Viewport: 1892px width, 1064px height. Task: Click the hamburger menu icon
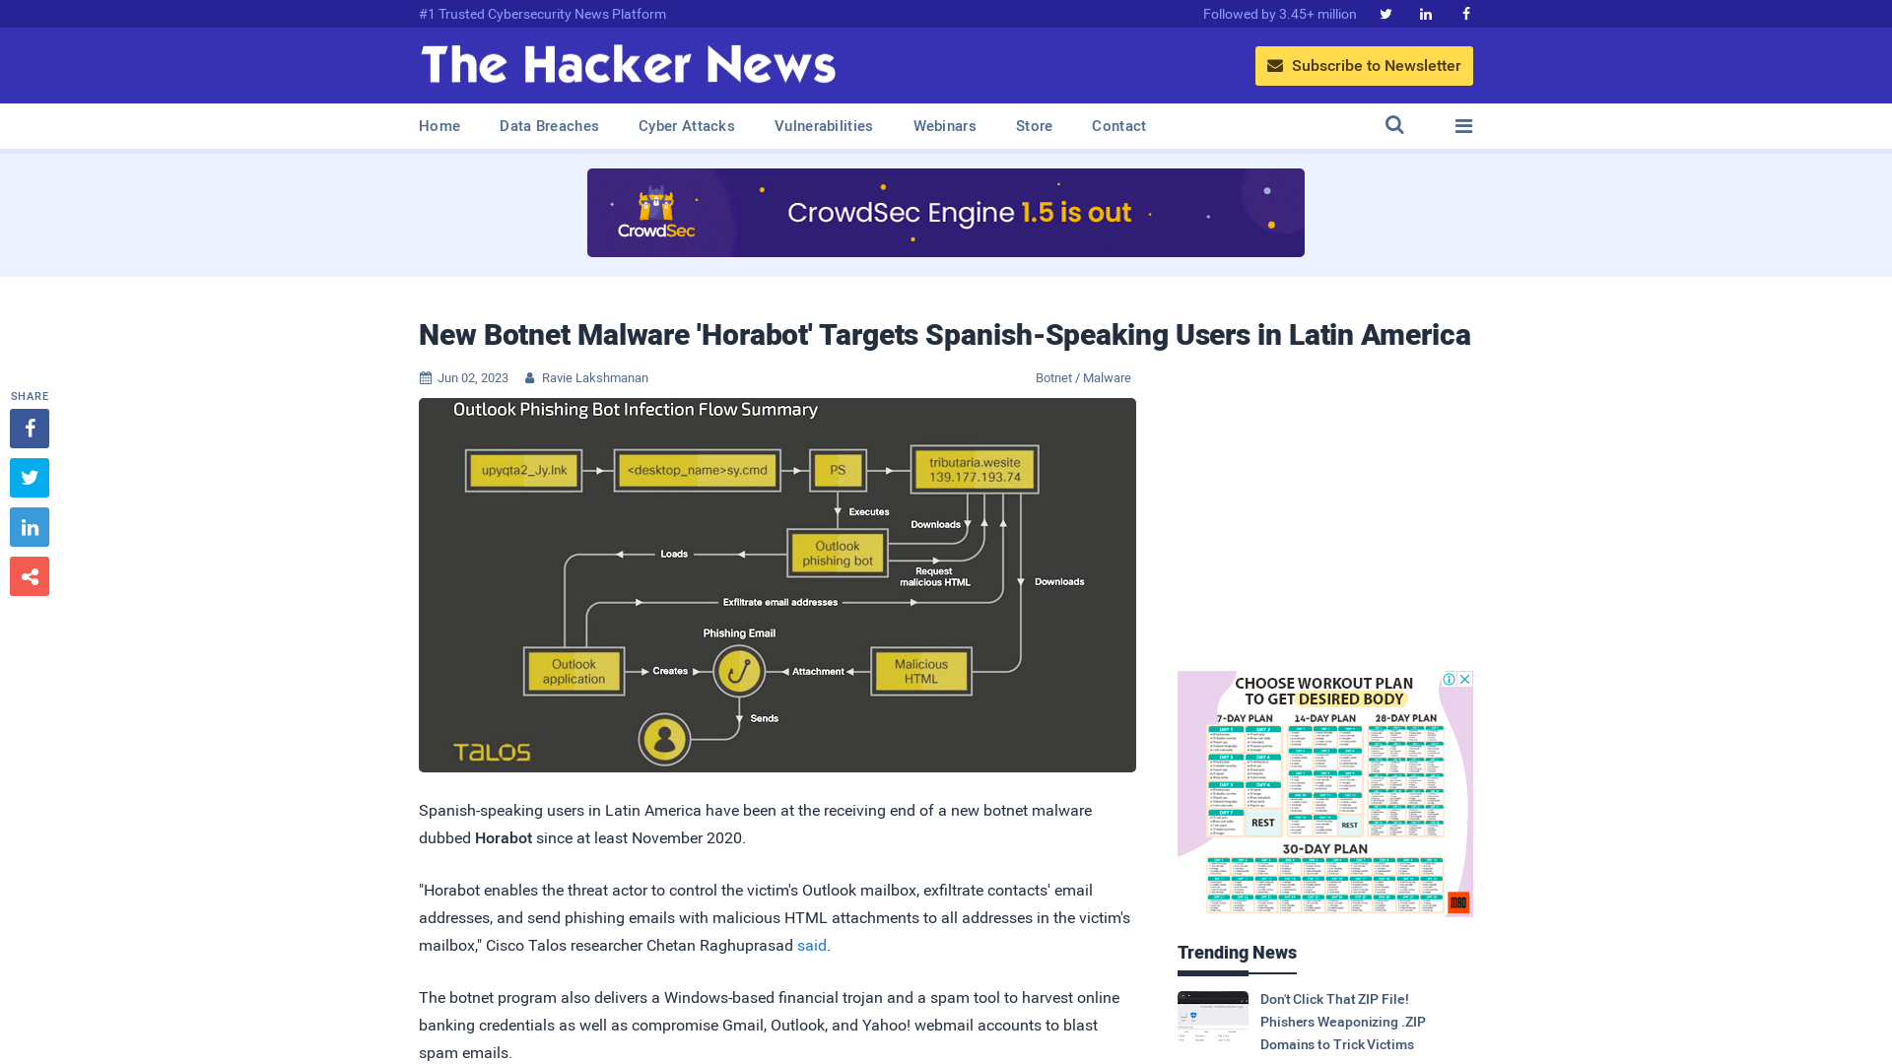pyautogui.click(x=1463, y=125)
